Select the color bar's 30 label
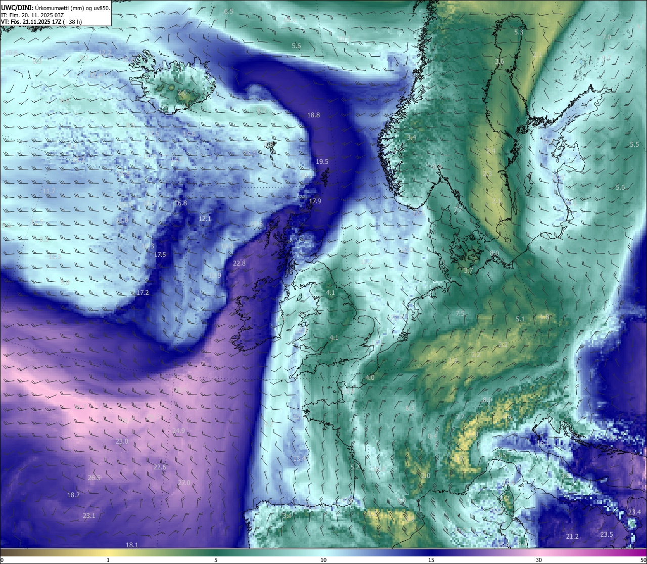The image size is (647, 564). pyautogui.click(x=539, y=560)
